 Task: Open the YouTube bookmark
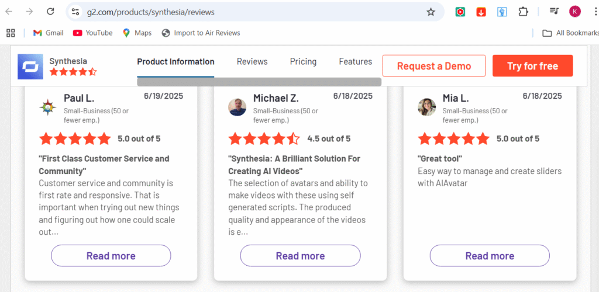93,33
